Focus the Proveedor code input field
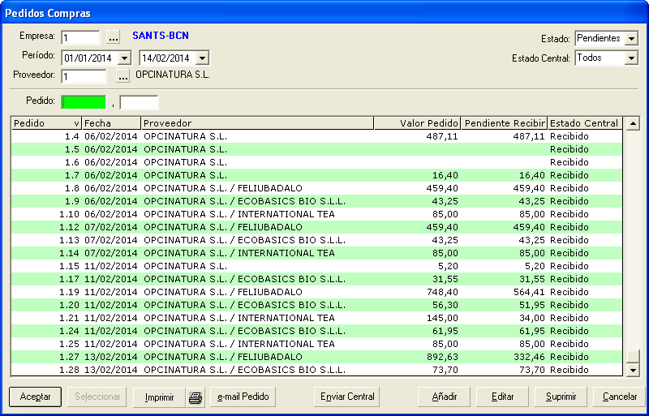Screen dimensions: 649x416 tap(84, 76)
